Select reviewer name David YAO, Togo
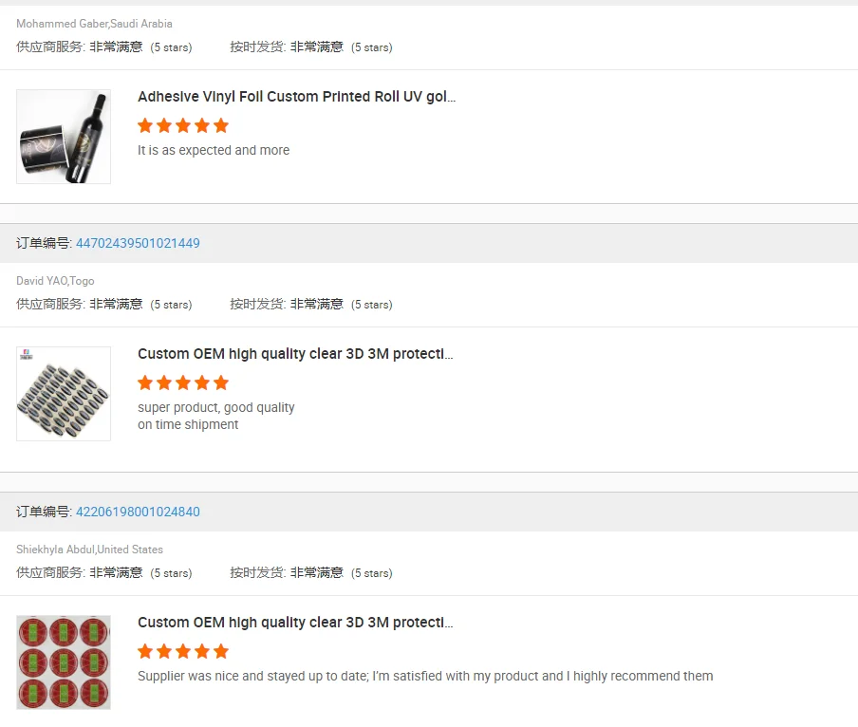This screenshot has width=858, height=727. click(x=55, y=281)
